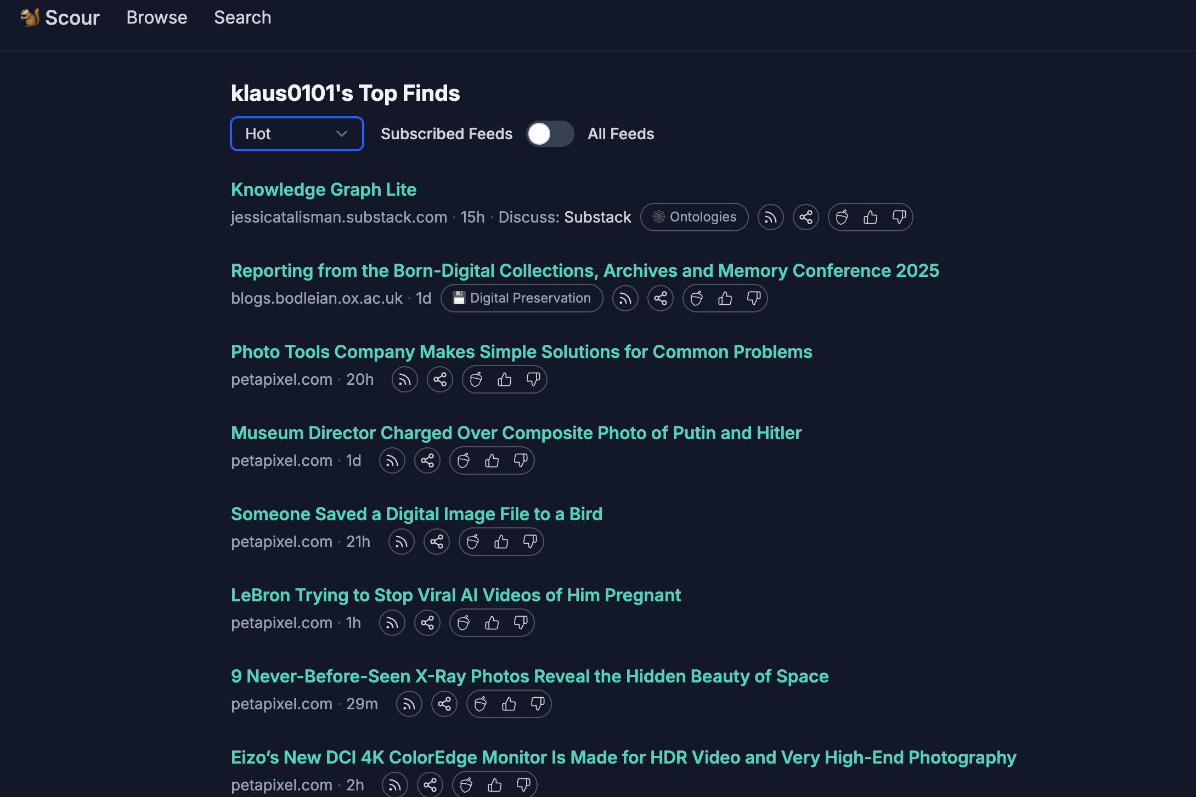Share the Knowledge Graph Lite article
The image size is (1196, 797).
[805, 217]
